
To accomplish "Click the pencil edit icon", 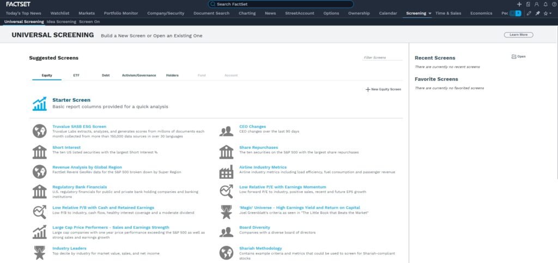I will tap(529, 13).
